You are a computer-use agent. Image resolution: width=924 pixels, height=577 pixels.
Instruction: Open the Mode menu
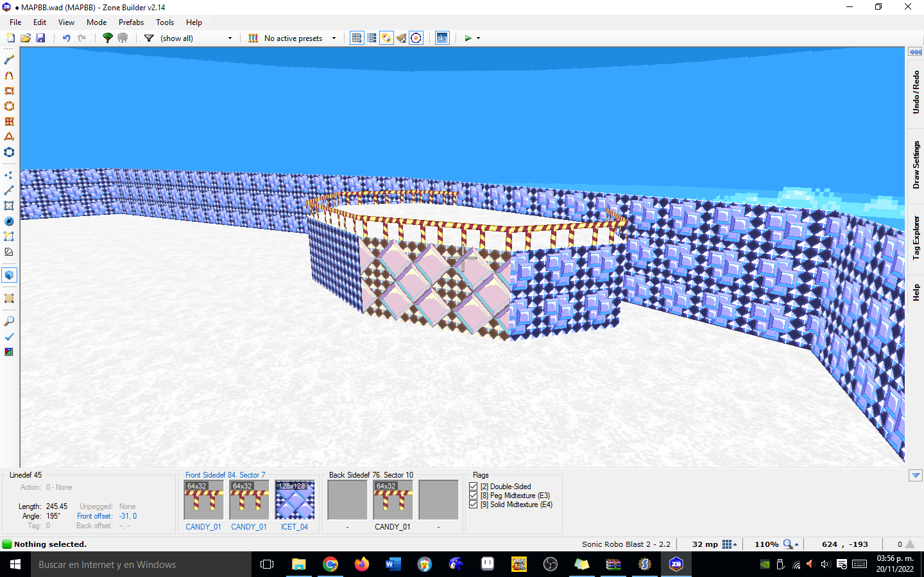97,22
